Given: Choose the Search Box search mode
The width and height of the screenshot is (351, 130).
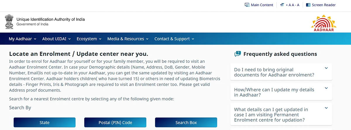Looking at the screenshot, I should click(186, 122).
